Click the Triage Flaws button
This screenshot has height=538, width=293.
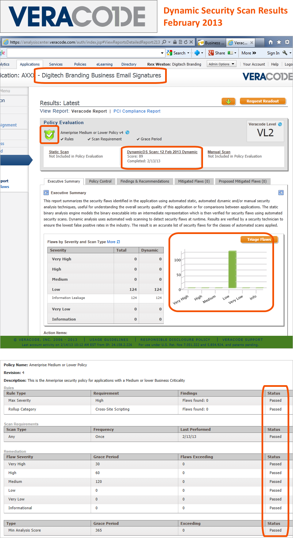[259, 239]
